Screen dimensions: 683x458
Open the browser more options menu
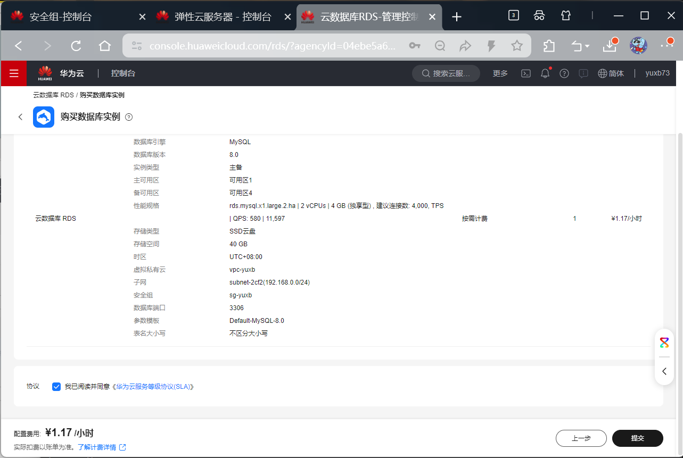coord(667,45)
